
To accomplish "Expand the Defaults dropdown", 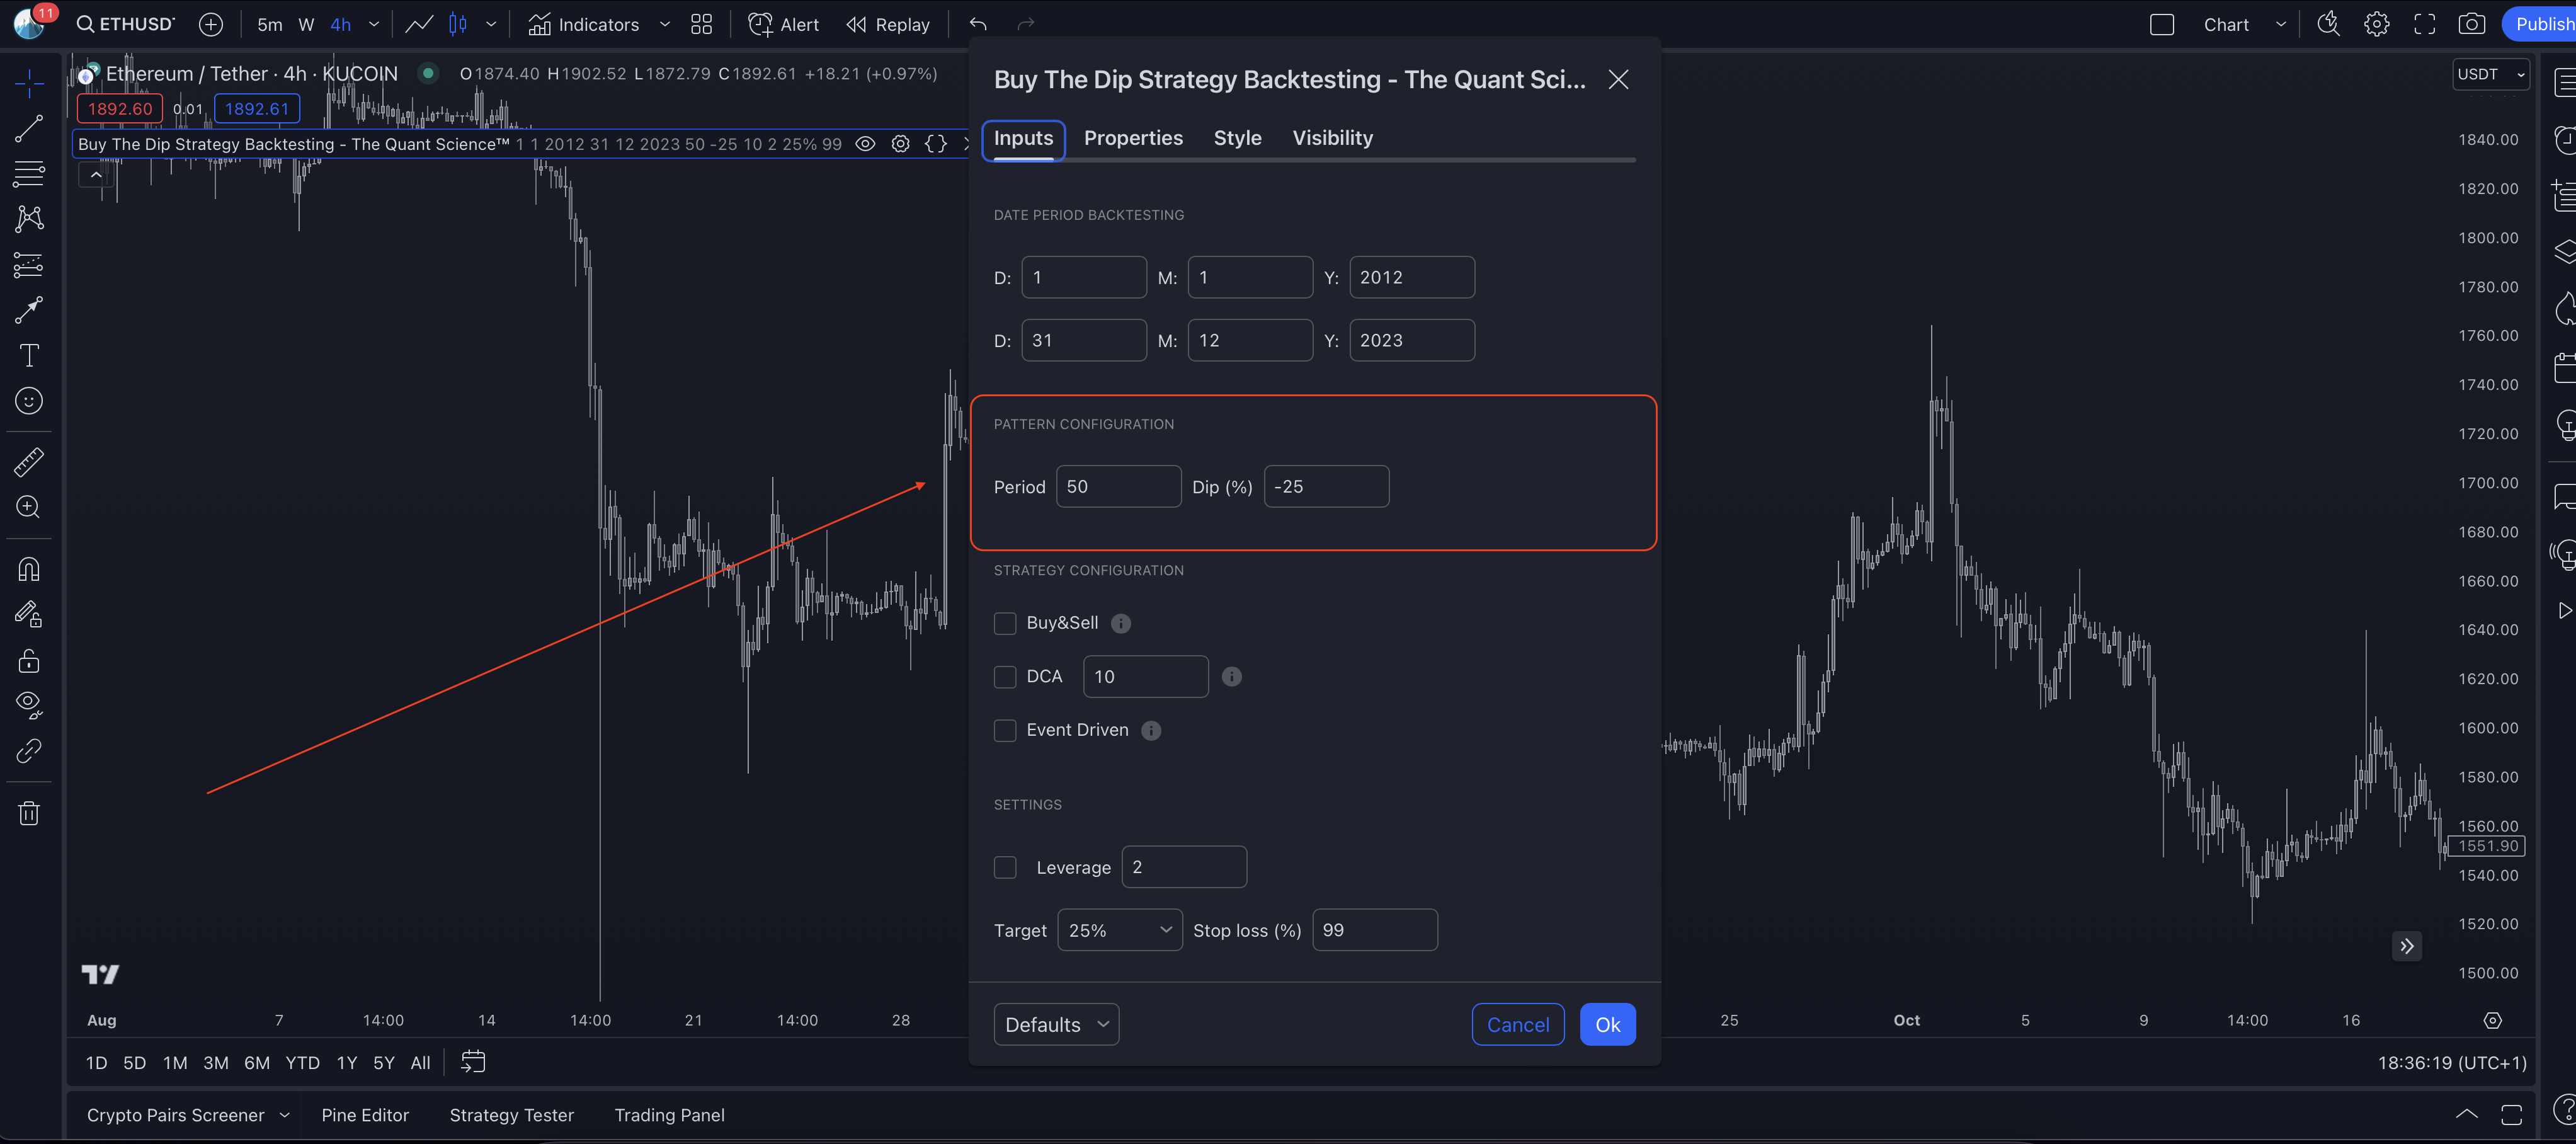I will click(1056, 1024).
